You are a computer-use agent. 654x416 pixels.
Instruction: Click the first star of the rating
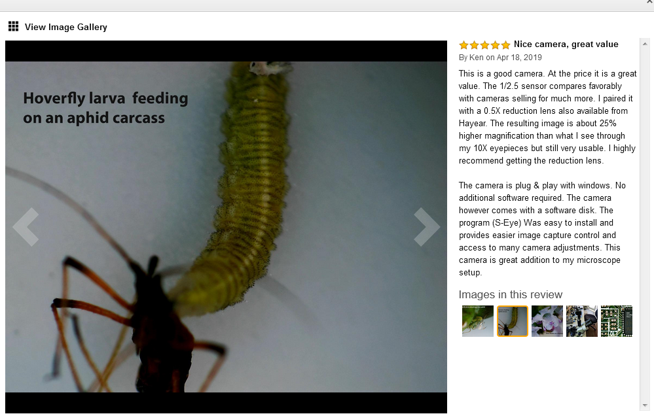463,45
